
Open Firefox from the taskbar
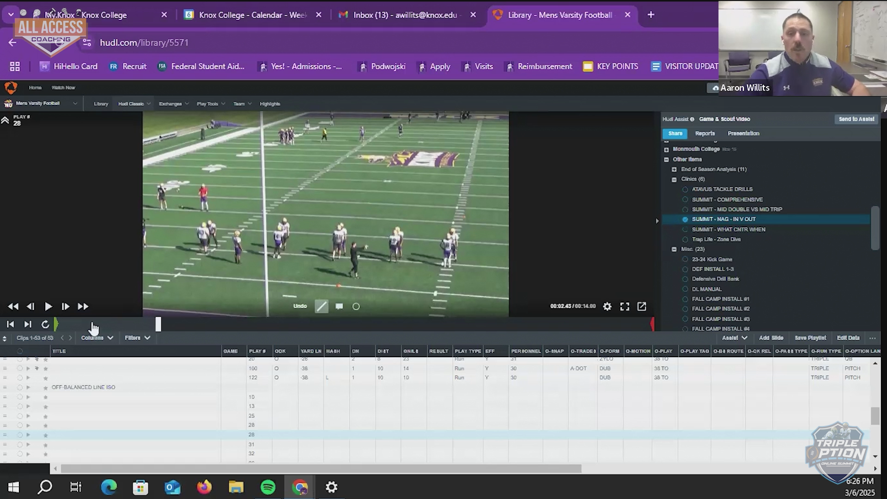pos(204,487)
